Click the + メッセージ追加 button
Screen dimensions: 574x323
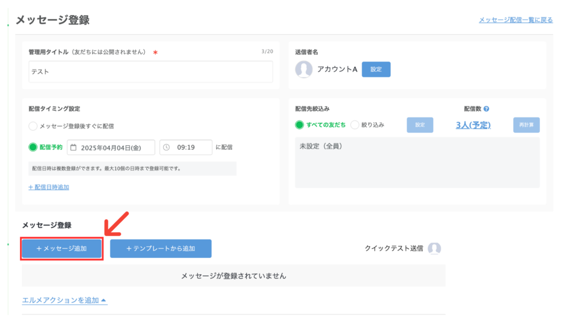62,248
